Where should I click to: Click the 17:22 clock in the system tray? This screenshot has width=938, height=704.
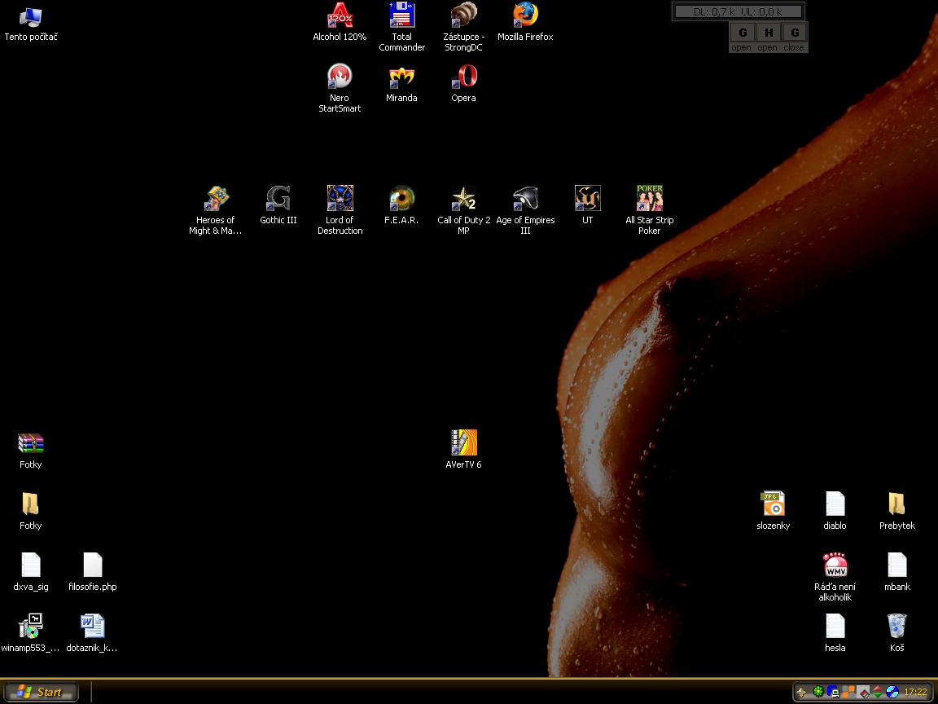coord(915,692)
